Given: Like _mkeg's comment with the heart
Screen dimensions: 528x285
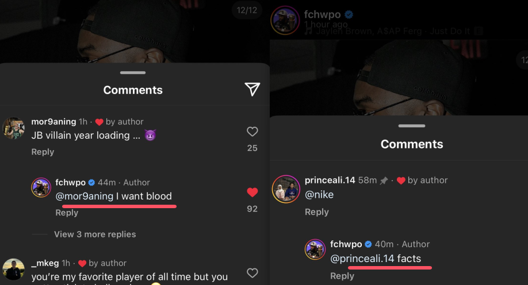Looking at the screenshot, I should pyautogui.click(x=252, y=273).
